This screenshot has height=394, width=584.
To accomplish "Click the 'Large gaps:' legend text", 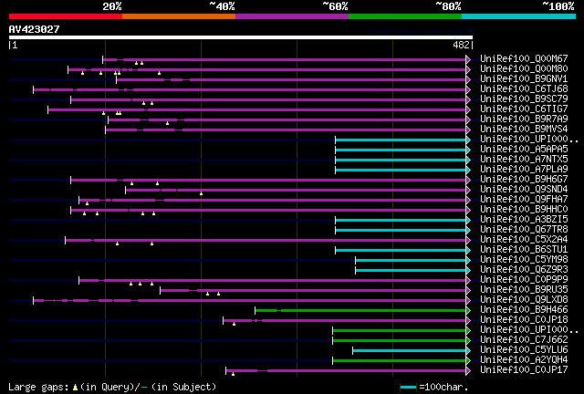I will pos(38,388).
